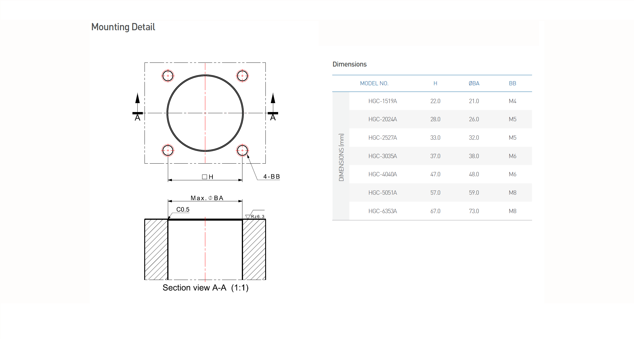Click the HGC-3035A model cell
634x339 pixels.
(382, 156)
